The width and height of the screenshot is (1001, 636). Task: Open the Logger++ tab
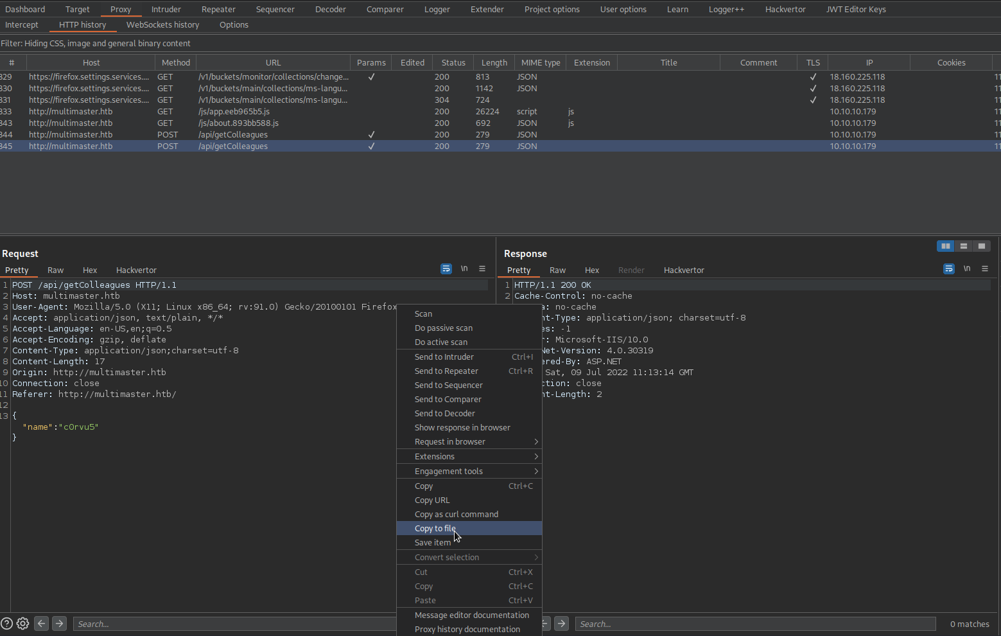click(726, 9)
